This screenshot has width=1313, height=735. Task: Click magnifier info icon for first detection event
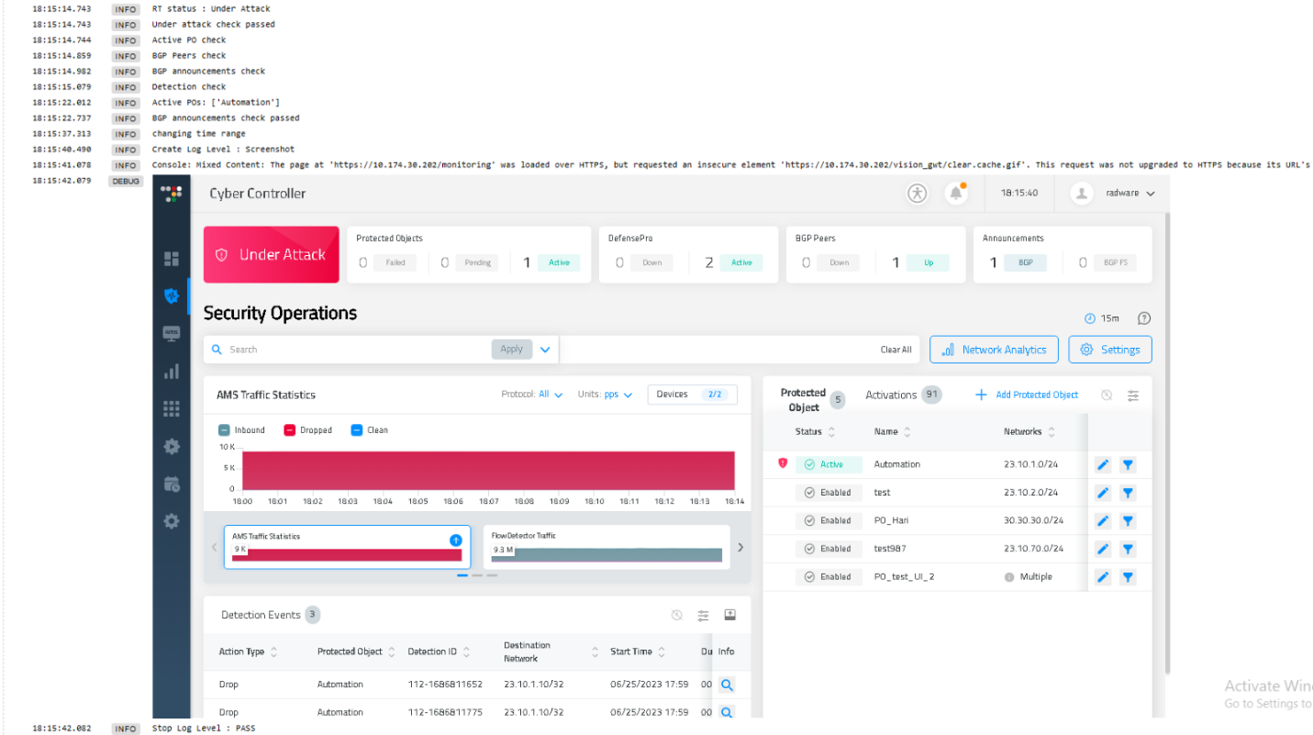tap(726, 685)
